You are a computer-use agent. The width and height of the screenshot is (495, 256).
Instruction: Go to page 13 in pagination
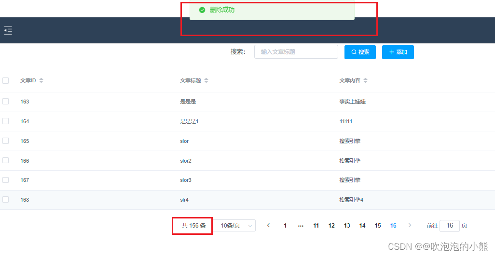click(x=347, y=226)
